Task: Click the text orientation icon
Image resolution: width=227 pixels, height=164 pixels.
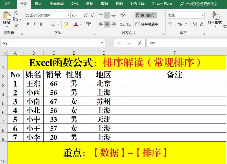Action: (122, 15)
